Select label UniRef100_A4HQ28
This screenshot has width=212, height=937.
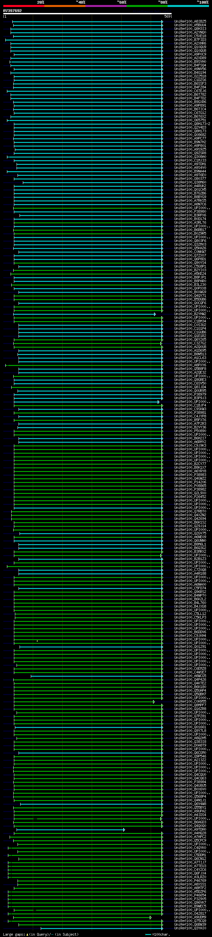click(x=190, y=833)
